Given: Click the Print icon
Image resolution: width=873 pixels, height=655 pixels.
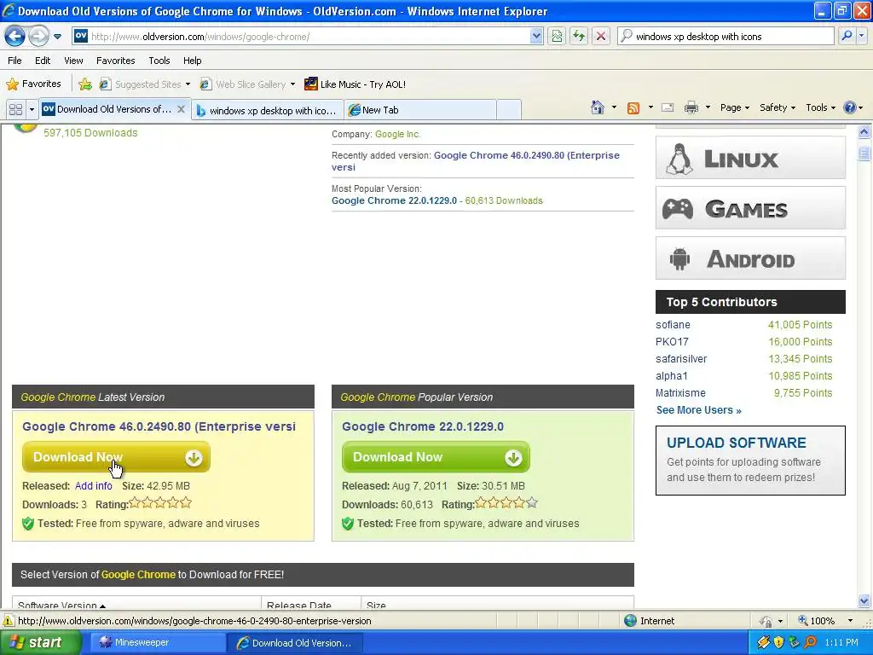Looking at the screenshot, I should (x=691, y=107).
